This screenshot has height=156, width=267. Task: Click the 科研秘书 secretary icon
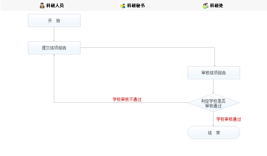123,5
